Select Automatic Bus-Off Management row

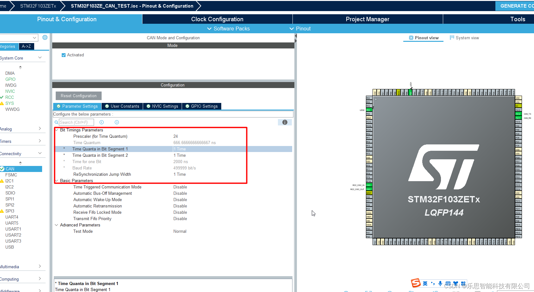click(173, 193)
